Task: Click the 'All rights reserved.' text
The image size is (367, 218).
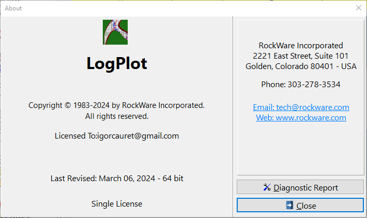Action: pyautogui.click(x=117, y=116)
